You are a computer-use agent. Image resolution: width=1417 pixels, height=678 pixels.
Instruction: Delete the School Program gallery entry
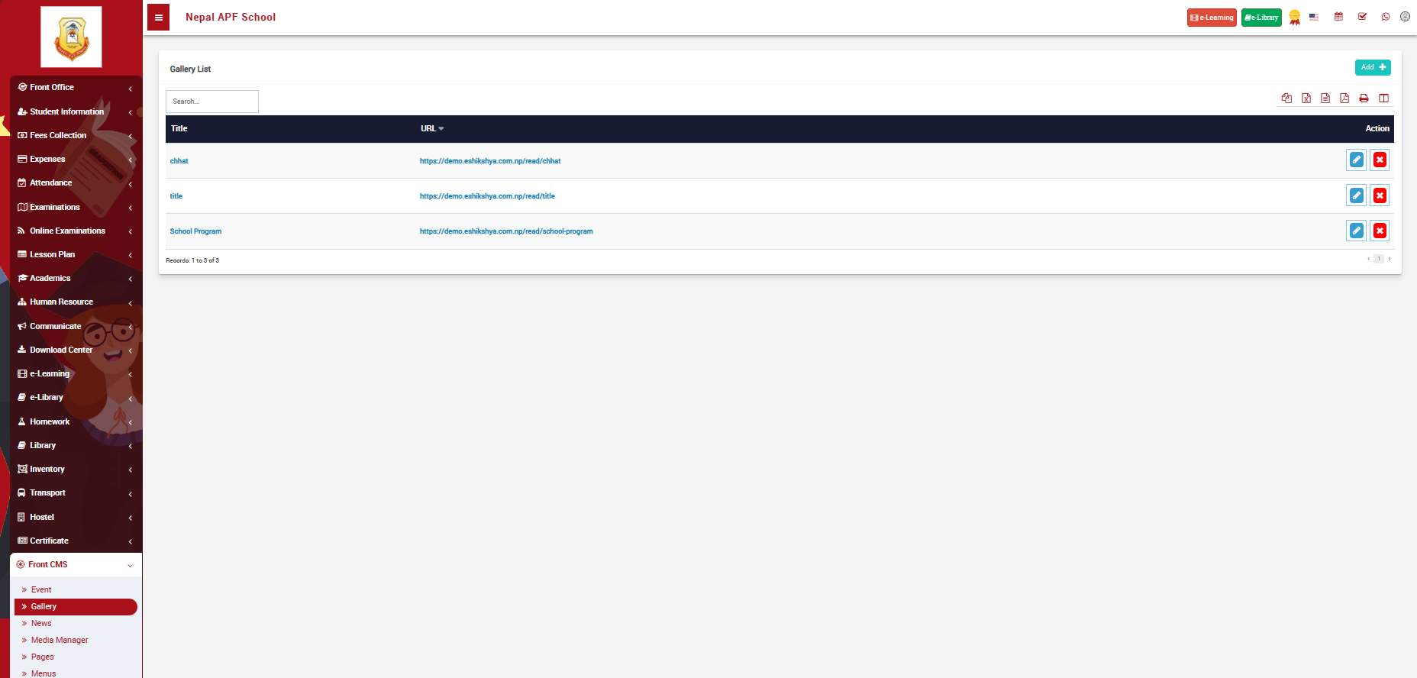(x=1380, y=231)
